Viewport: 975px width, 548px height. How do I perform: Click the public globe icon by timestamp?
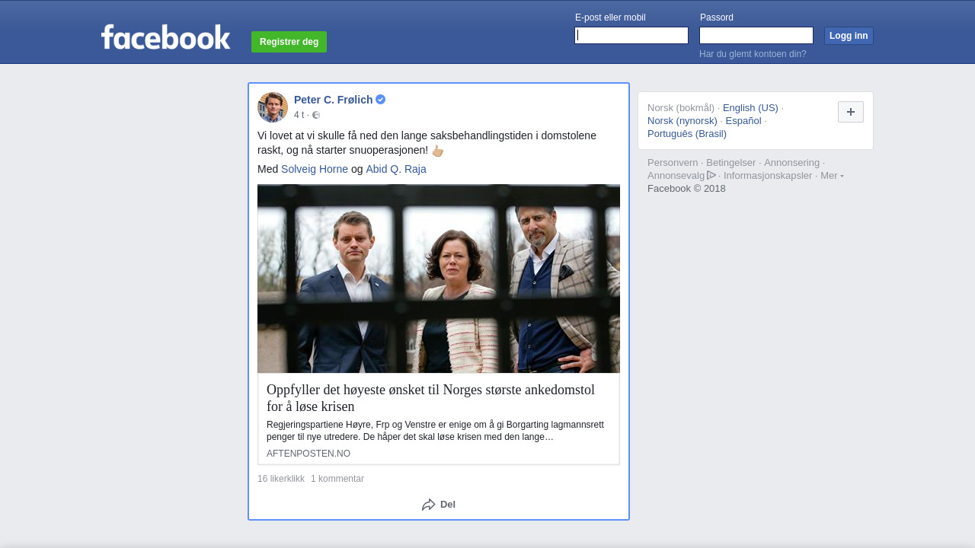316,115
